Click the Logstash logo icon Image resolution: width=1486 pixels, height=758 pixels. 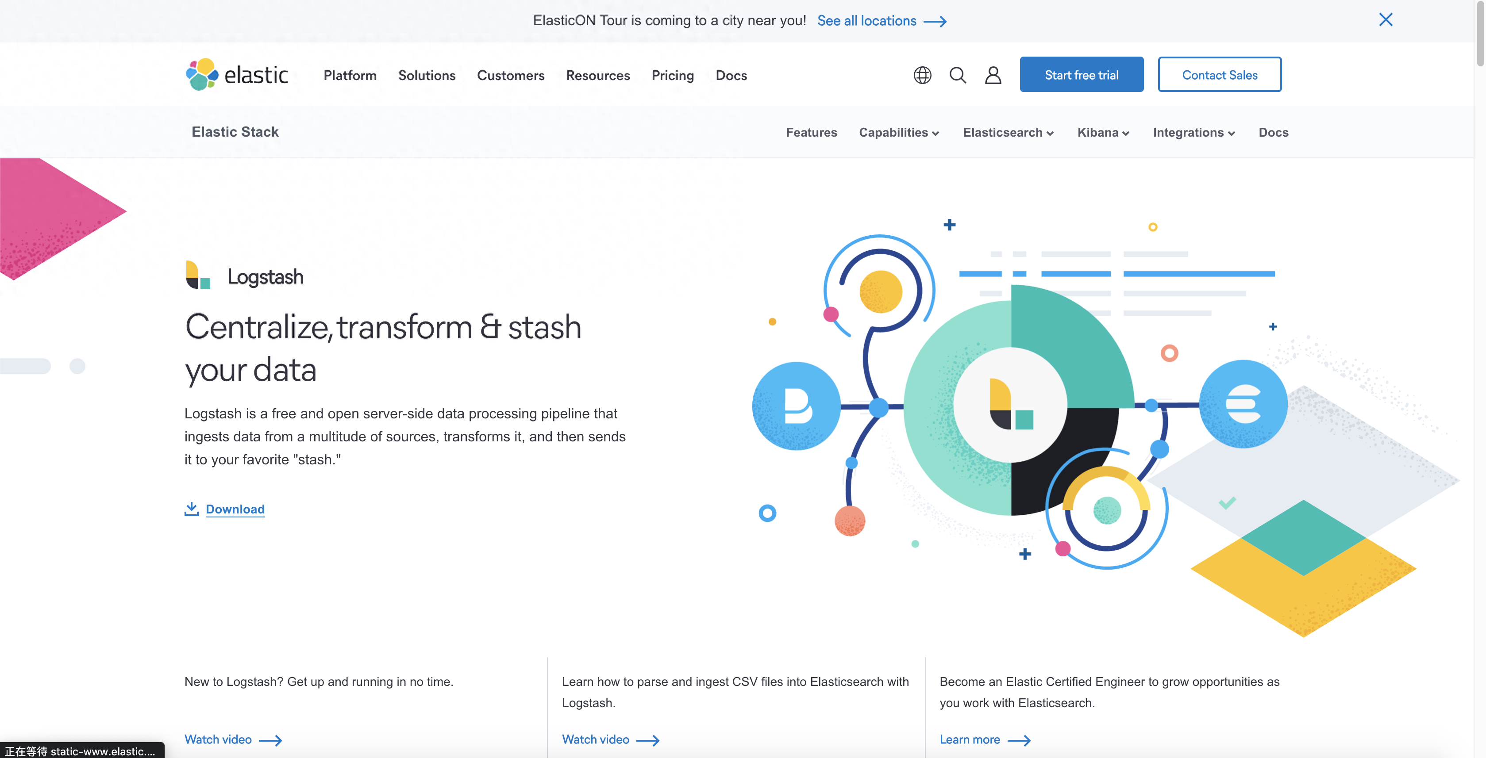[198, 275]
